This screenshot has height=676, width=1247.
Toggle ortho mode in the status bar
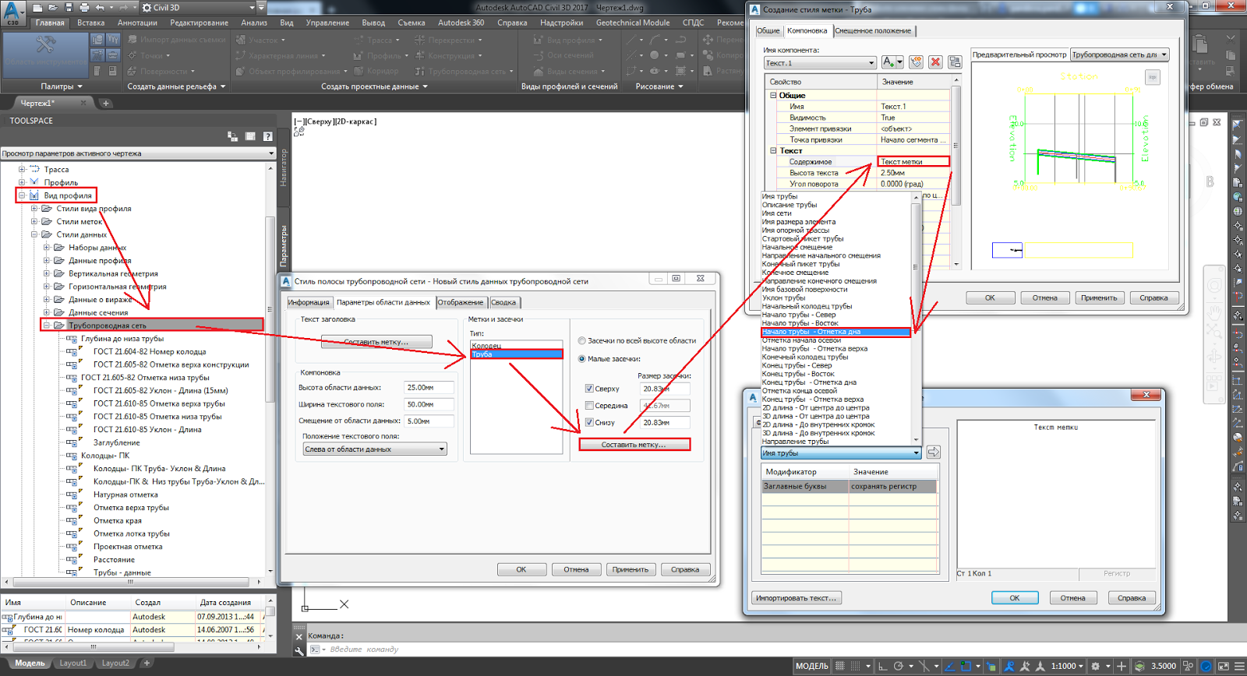[x=882, y=666]
